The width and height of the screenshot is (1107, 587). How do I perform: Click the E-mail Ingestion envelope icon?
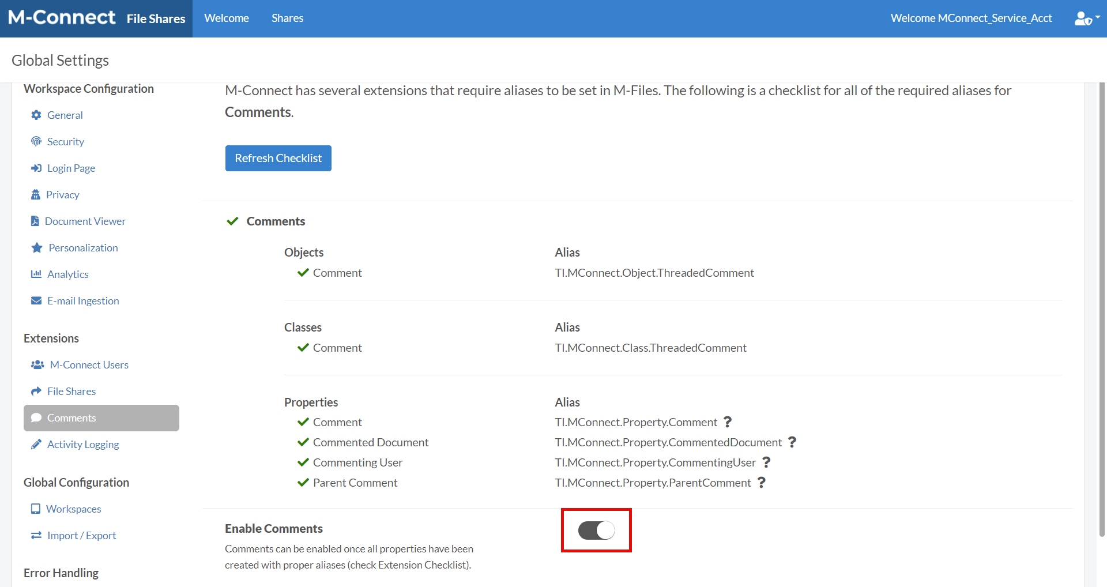pos(36,300)
